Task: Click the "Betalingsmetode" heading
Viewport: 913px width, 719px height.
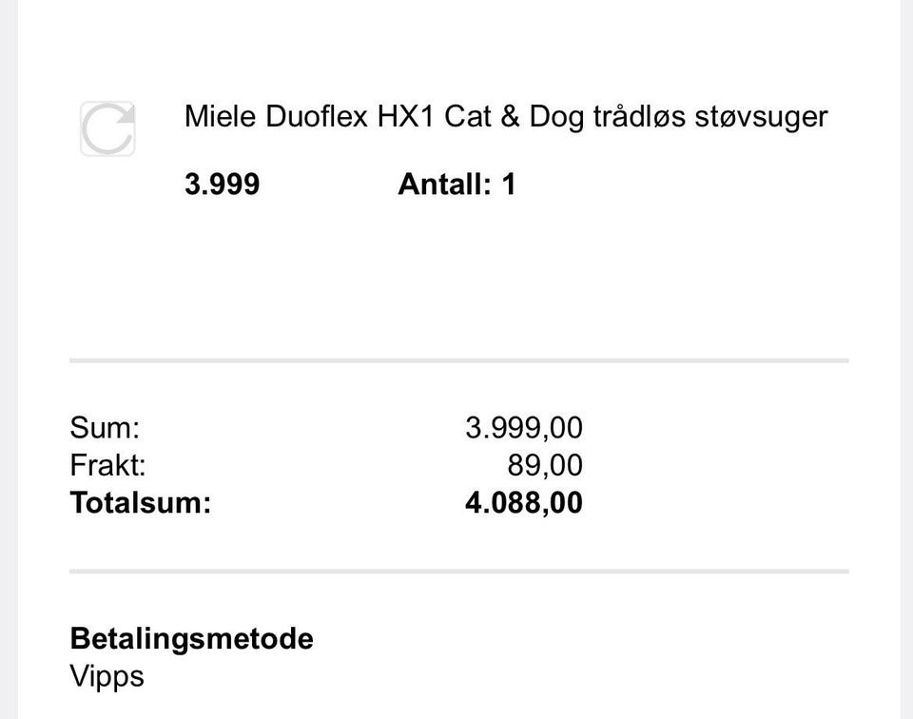Action: (x=191, y=638)
